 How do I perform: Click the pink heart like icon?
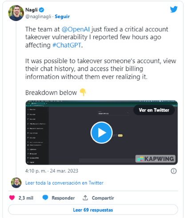[x=12, y=198]
